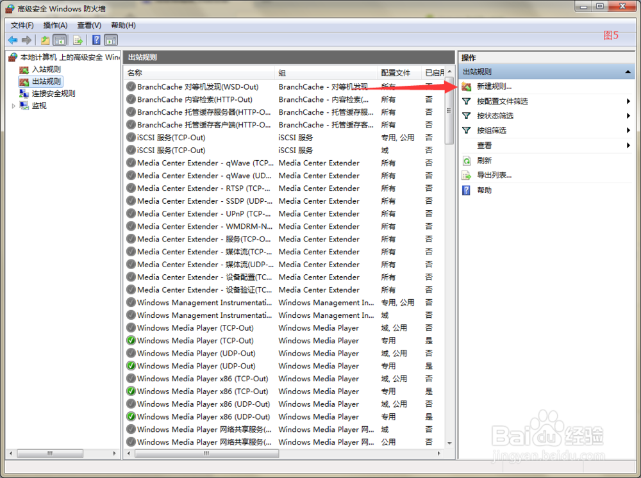Click 新建规则... action link
This screenshot has width=641, height=478.
coord(494,87)
